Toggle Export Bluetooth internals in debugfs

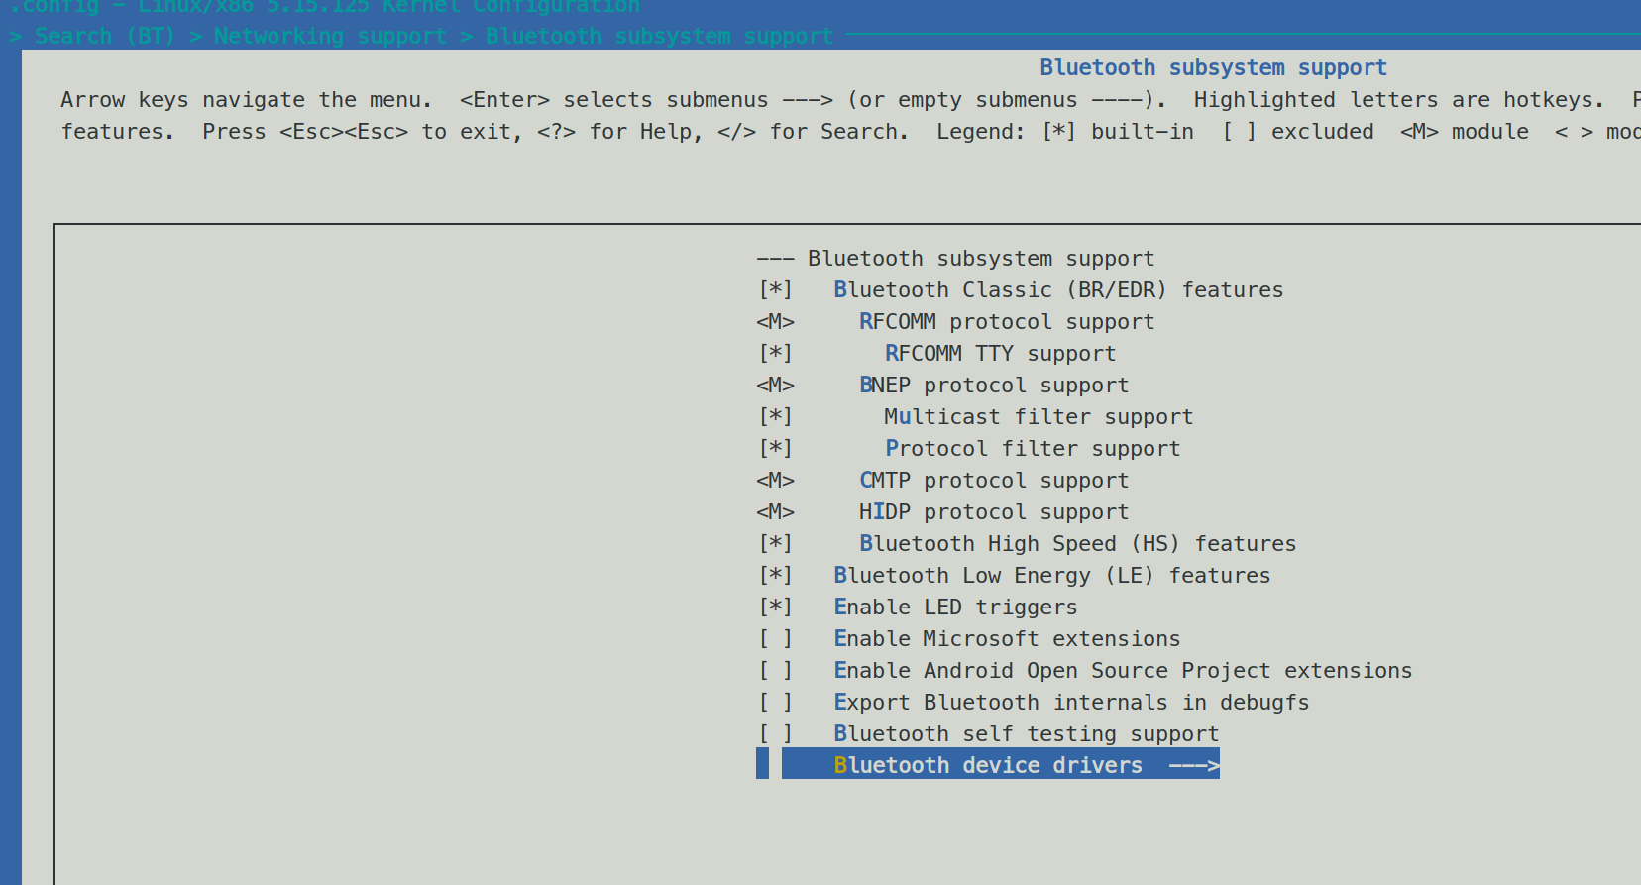[775, 703]
